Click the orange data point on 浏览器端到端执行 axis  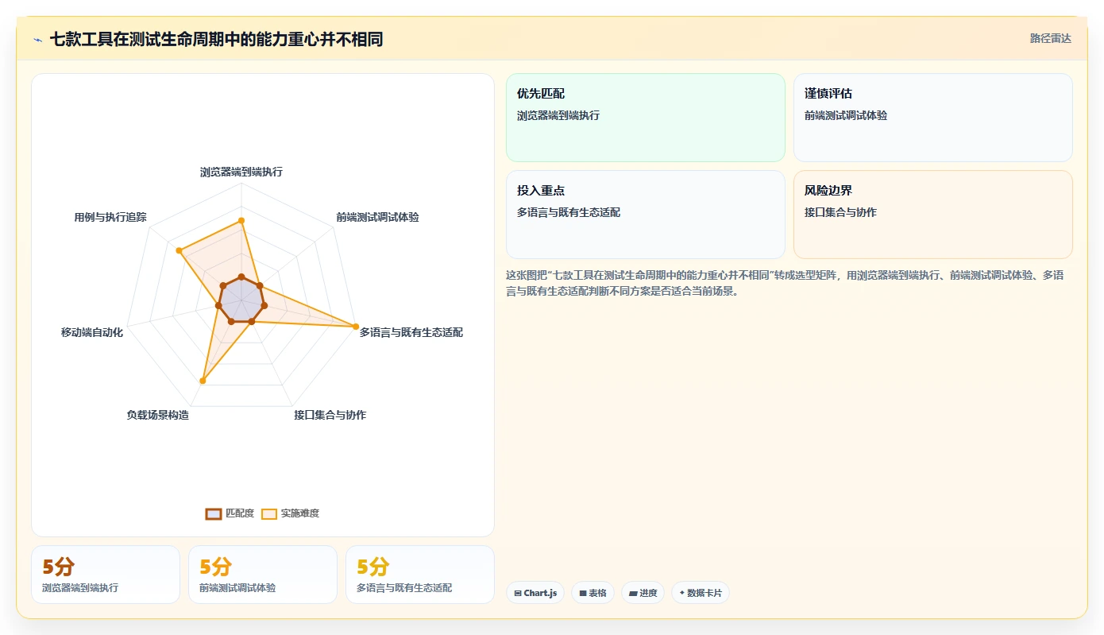point(241,220)
